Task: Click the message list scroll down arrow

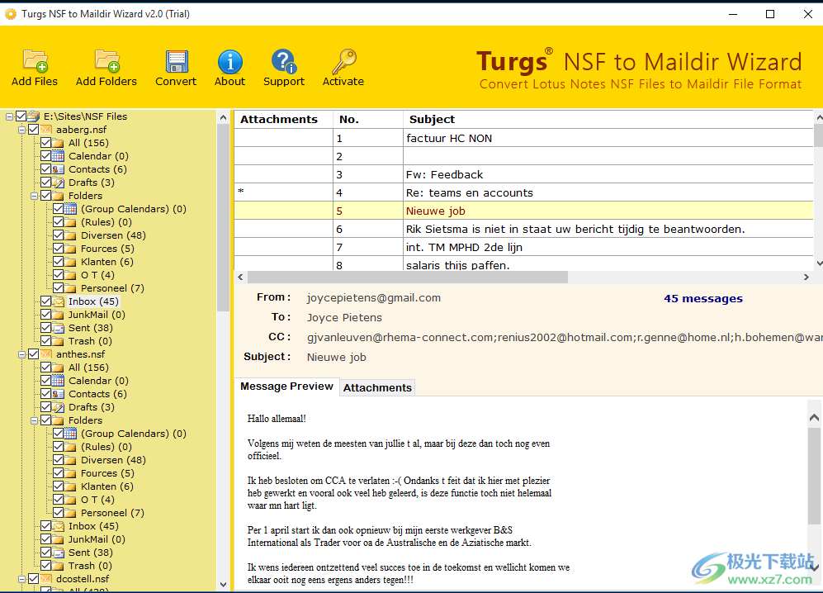Action: 819,263
